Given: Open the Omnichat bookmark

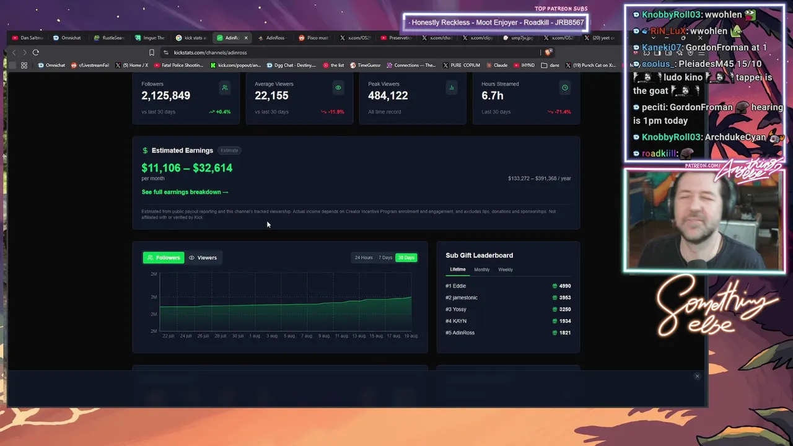Looking at the screenshot, I should [x=51, y=65].
